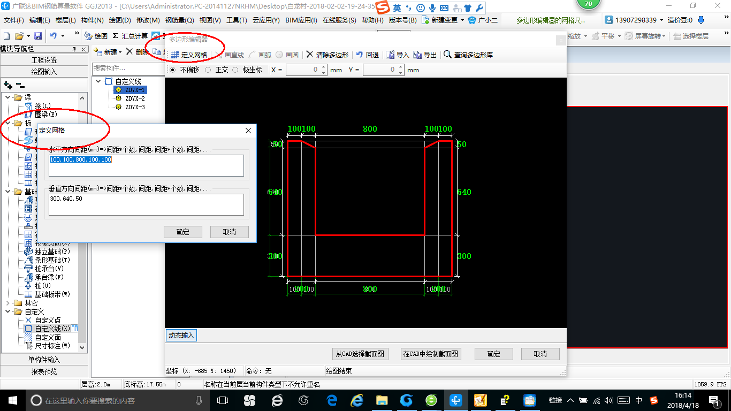Image resolution: width=731 pixels, height=411 pixels.
Task: Click the notification bell icon
Action: (x=701, y=20)
